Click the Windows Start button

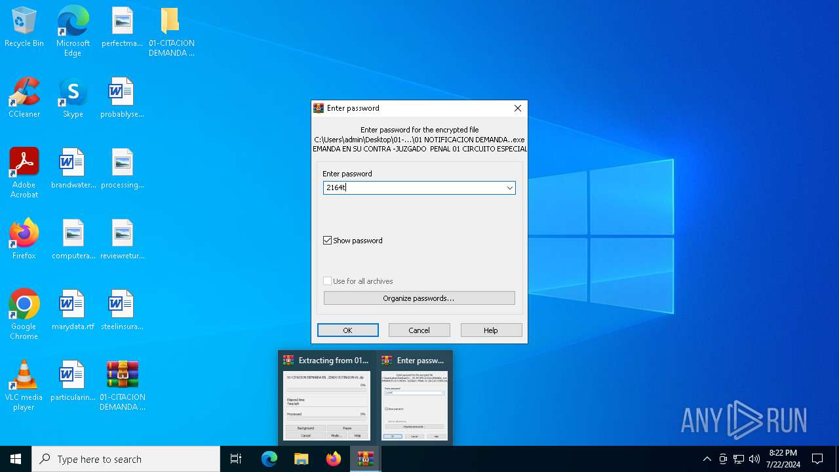tap(16, 459)
